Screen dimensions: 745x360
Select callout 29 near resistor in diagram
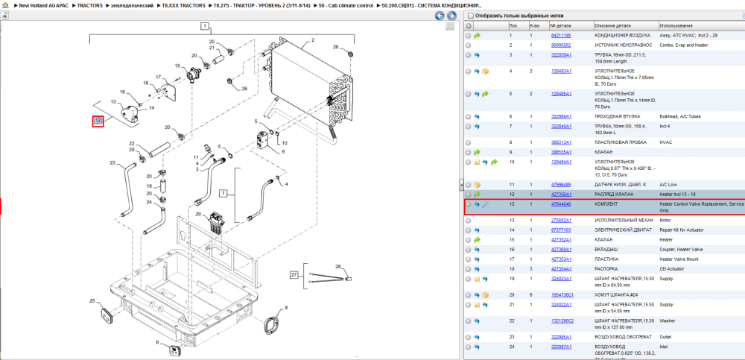coord(199,215)
